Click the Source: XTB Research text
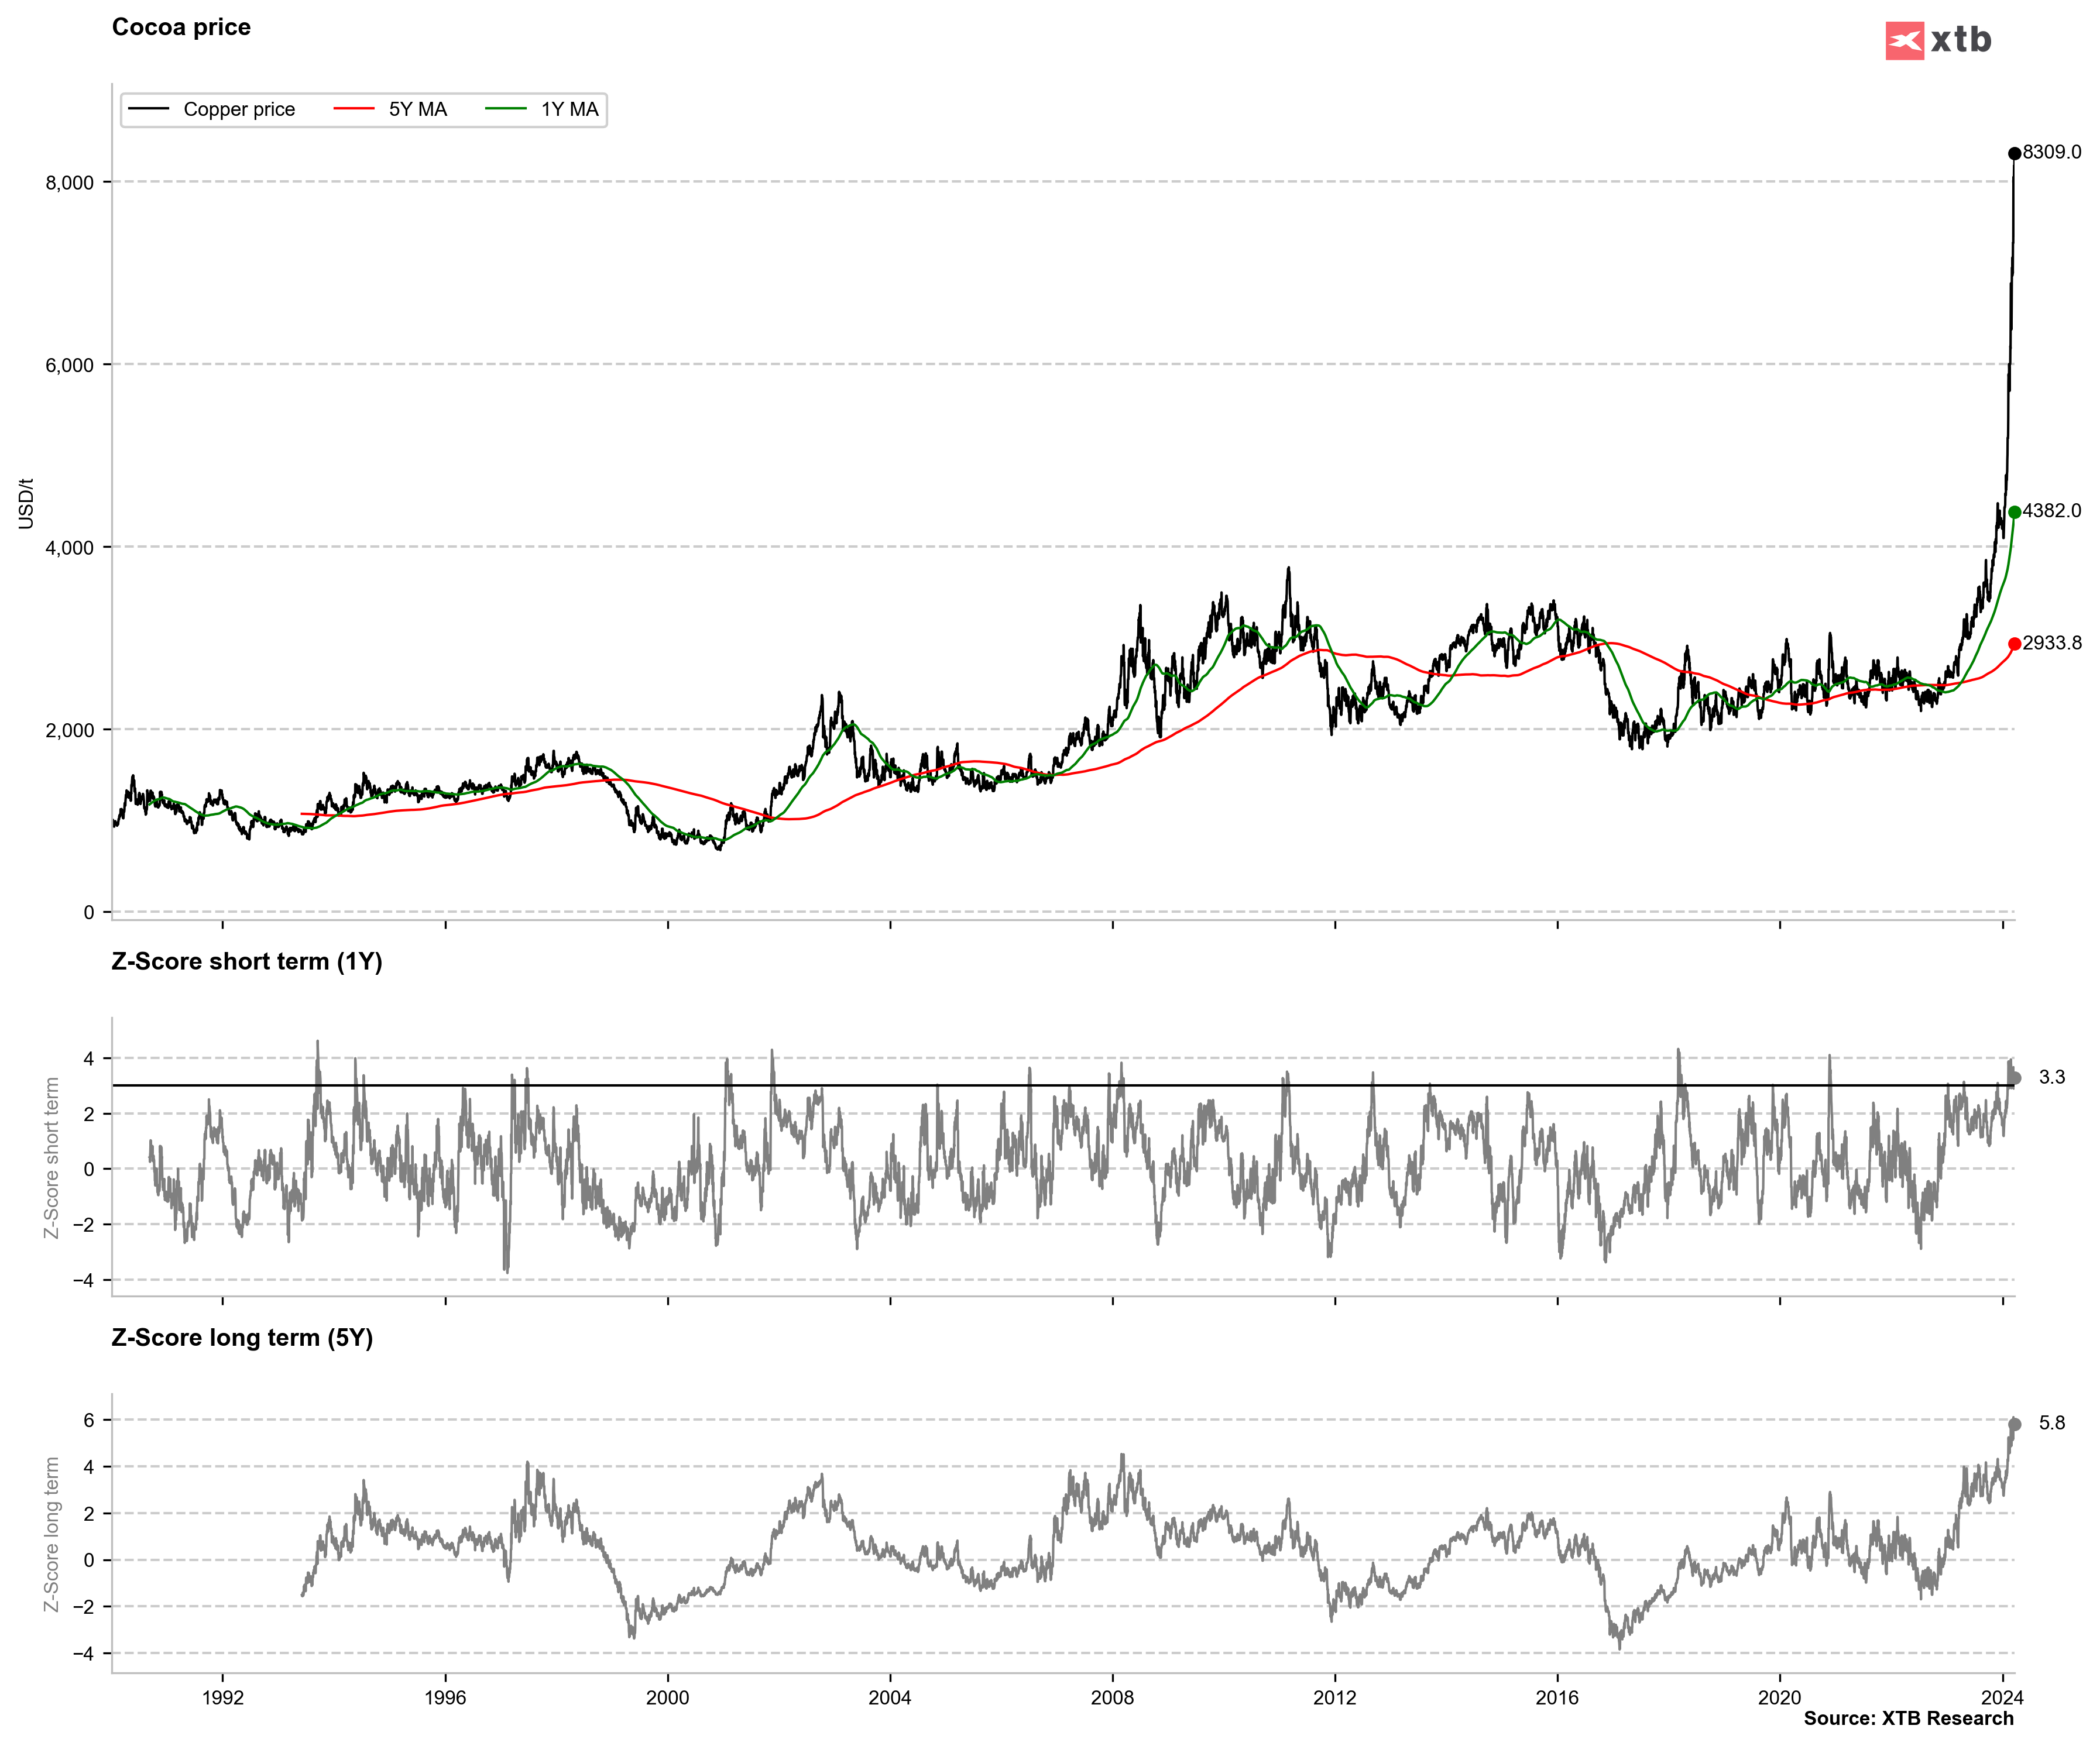Image resolution: width=2100 pixels, height=1746 pixels. pyautogui.click(x=1908, y=1718)
